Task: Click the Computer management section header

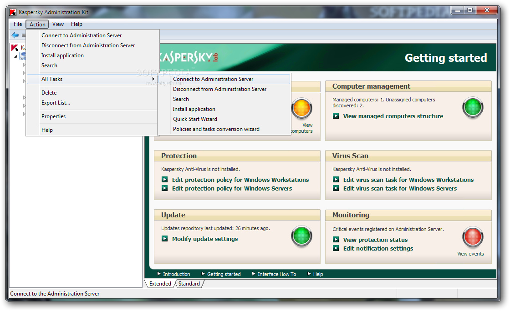Action: [408, 86]
